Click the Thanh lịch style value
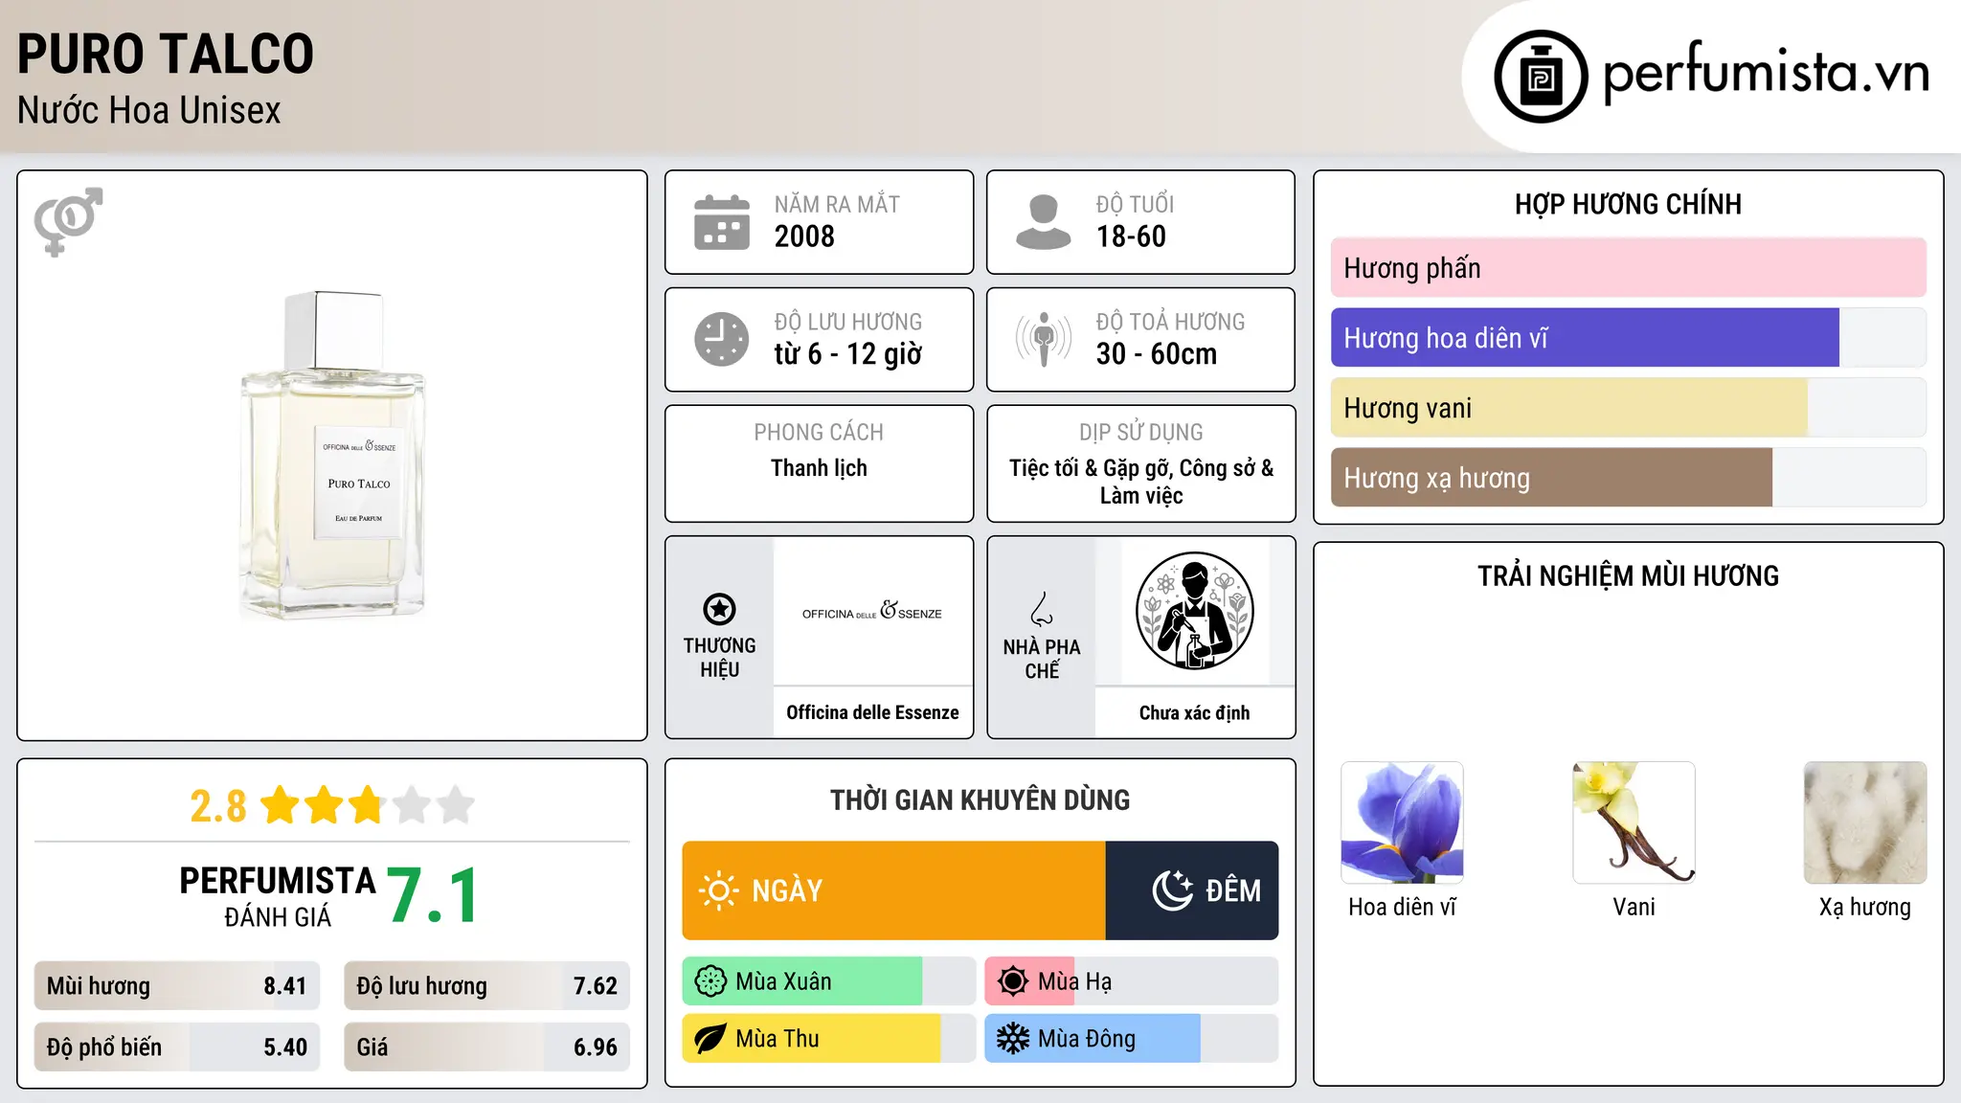 click(819, 468)
